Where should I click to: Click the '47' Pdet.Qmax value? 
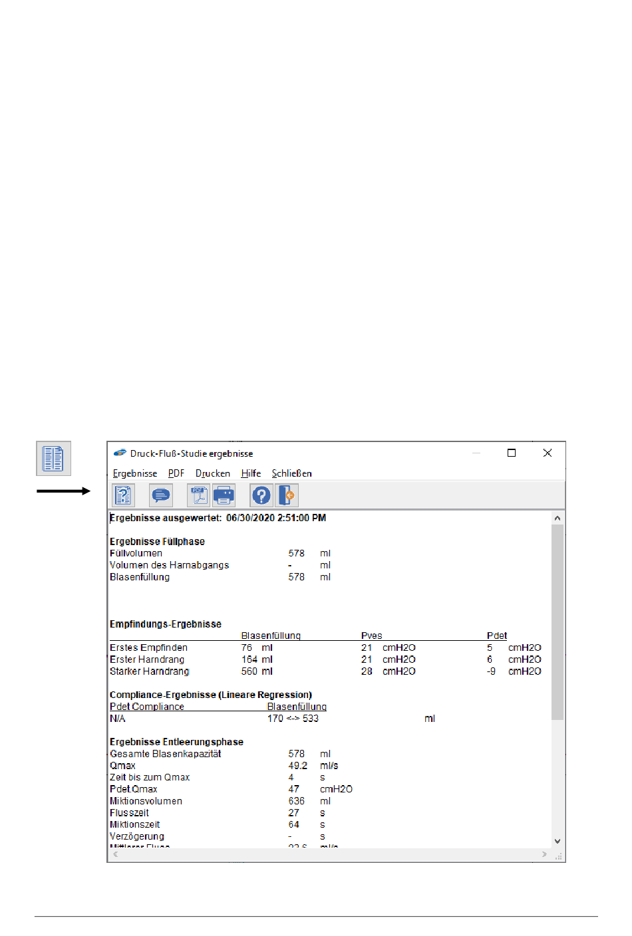pyautogui.click(x=294, y=789)
